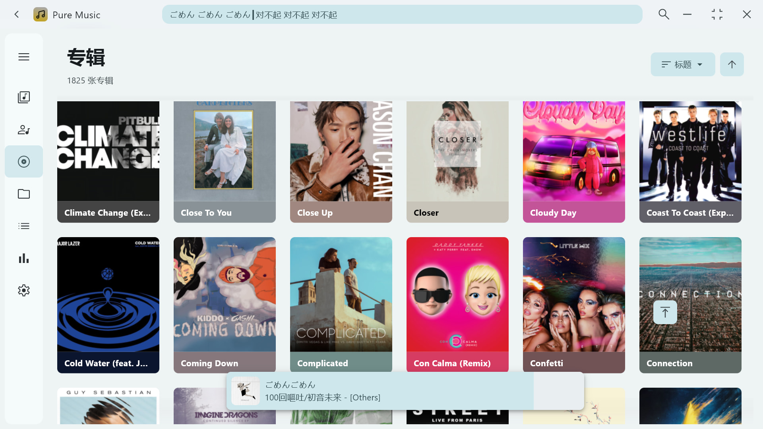Open the Connection album

click(x=690, y=305)
